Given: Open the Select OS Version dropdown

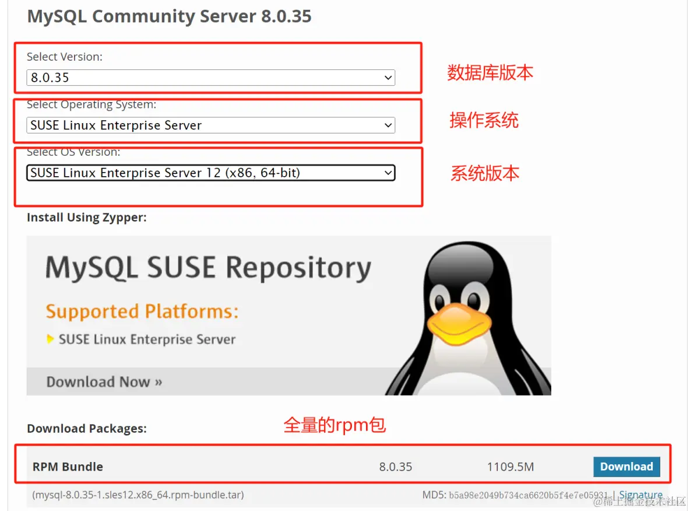Looking at the screenshot, I should click(x=211, y=173).
